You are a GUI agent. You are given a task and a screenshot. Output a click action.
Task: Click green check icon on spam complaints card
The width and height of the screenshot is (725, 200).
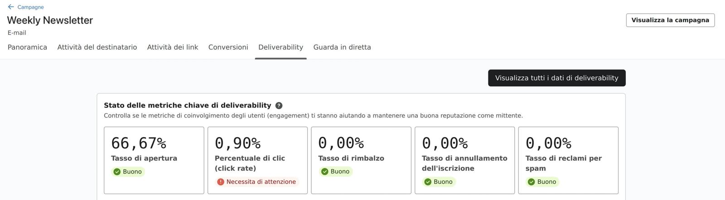pyautogui.click(x=532, y=182)
